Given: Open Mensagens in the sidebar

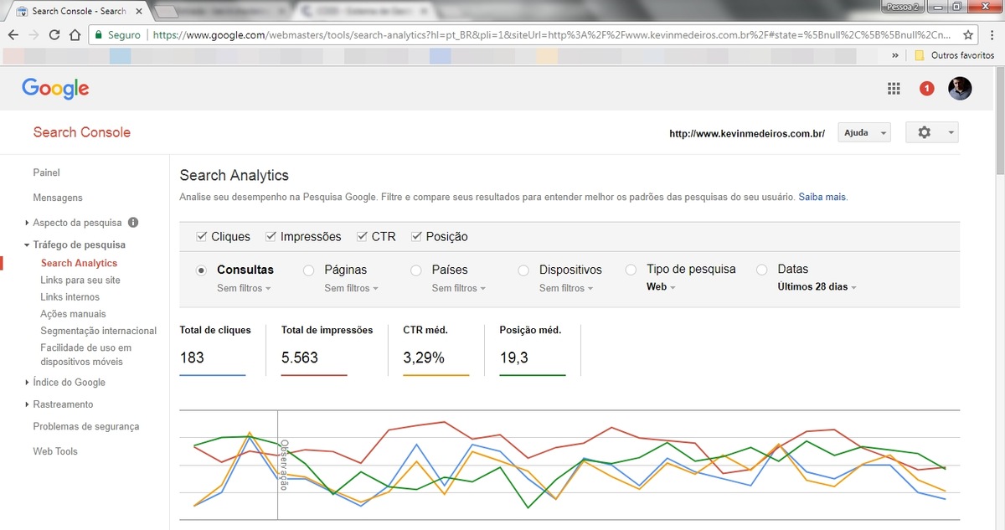Looking at the screenshot, I should click(58, 198).
